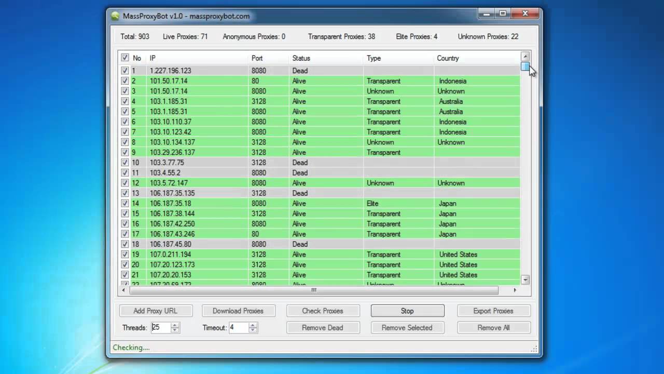Click IP 103.10.134.137 in row 8
Screen dimensions: 664x374
[x=172, y=142]
